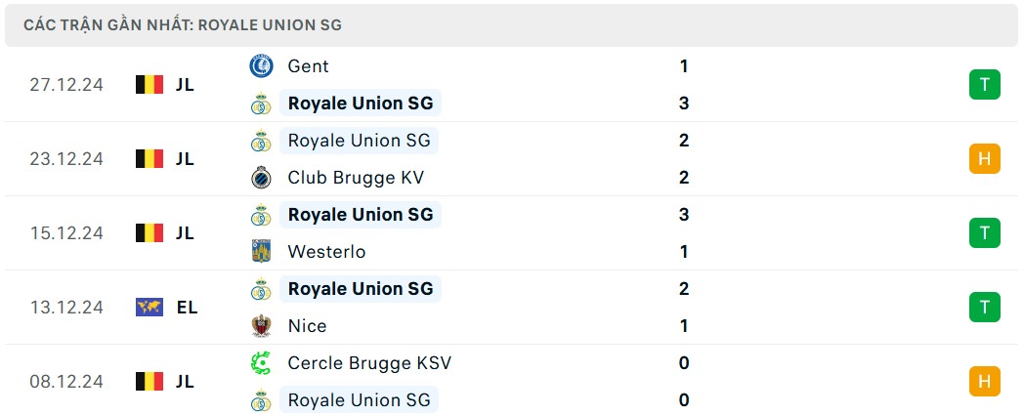Click the Belgian flag on 27.12.24 row
Viewport: 1024px width, 415px height.
coord(149,85)
